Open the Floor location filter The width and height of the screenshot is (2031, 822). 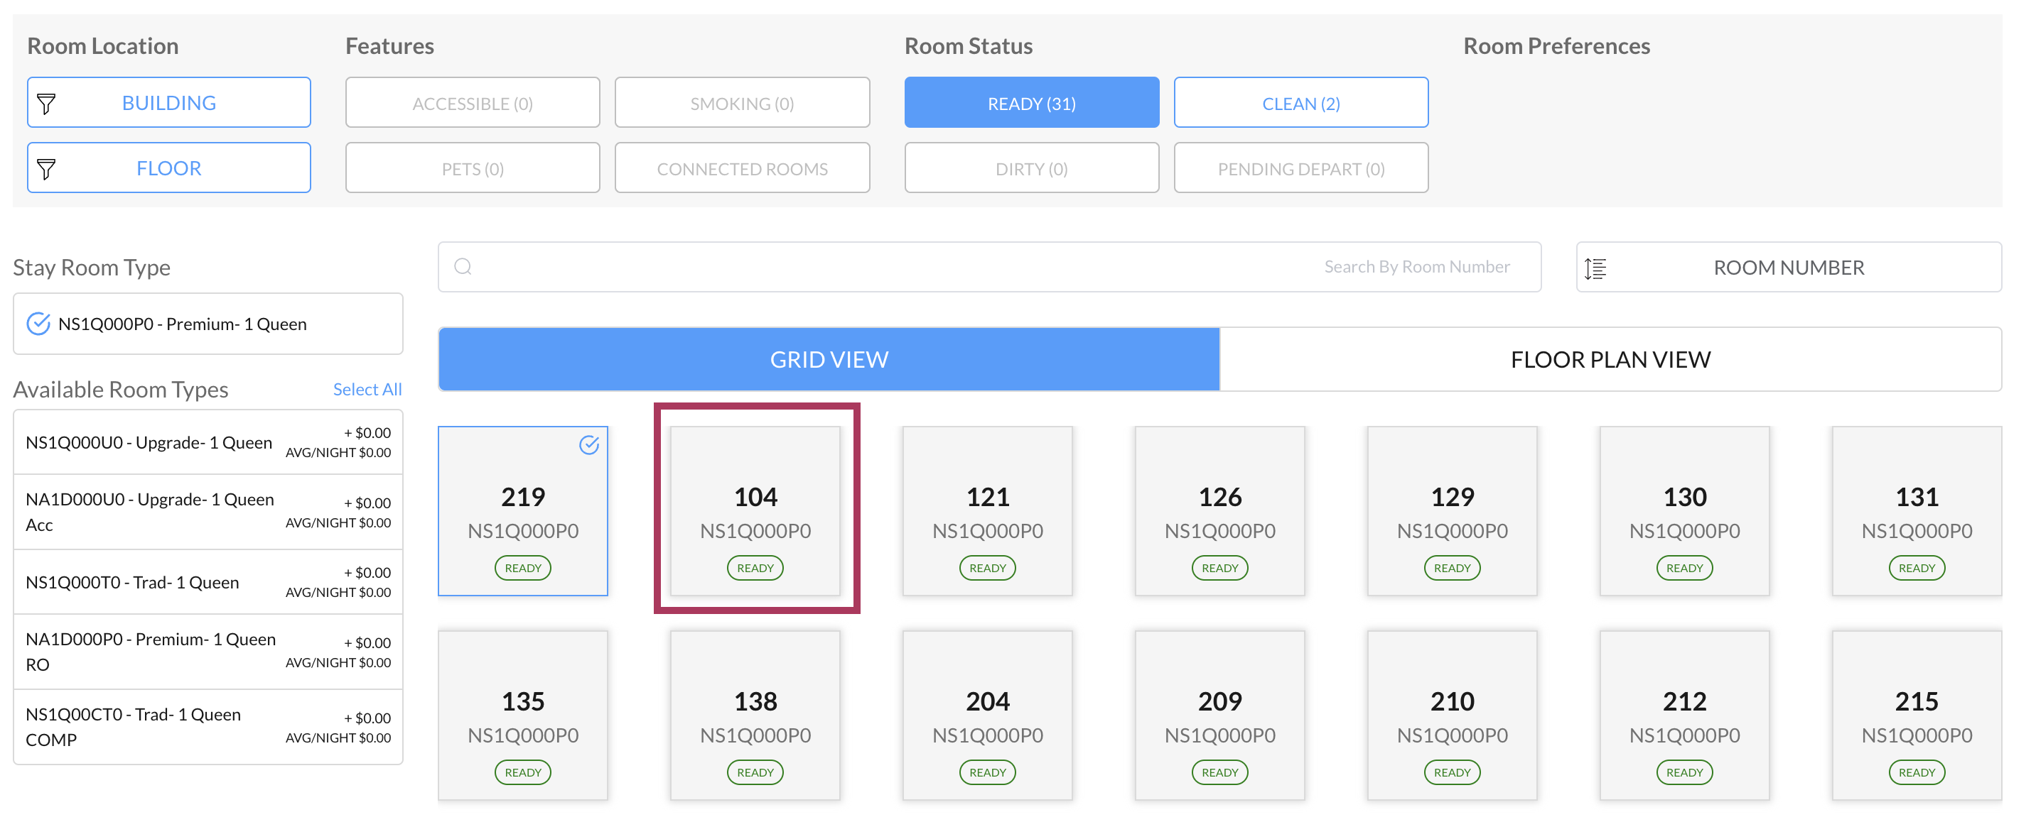(x=168, y=168)
